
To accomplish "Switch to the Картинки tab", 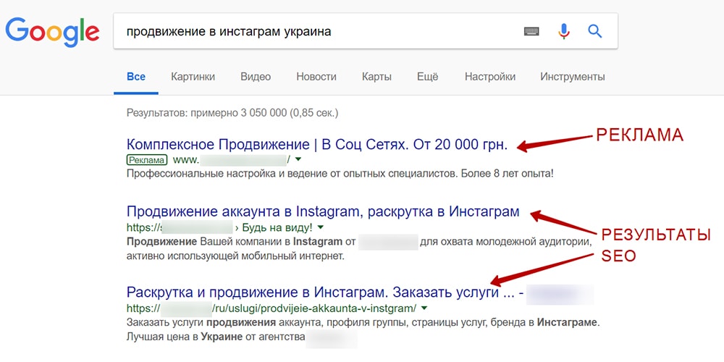I will [193, 77].
